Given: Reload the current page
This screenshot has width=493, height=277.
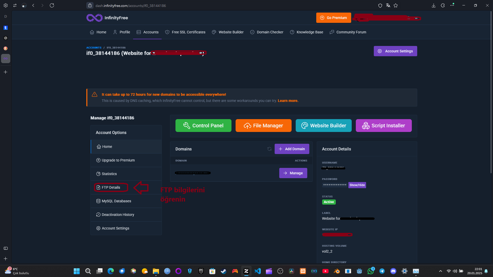Looking at the screenshot, I should (x=52, y=5).
